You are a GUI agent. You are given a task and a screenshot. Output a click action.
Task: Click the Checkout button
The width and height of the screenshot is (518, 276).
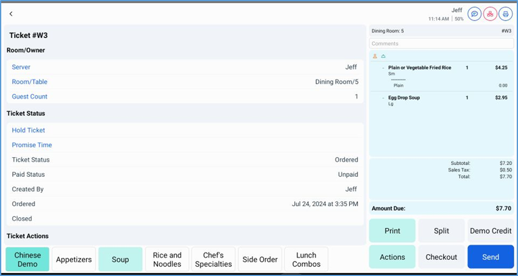click(441, 257)
